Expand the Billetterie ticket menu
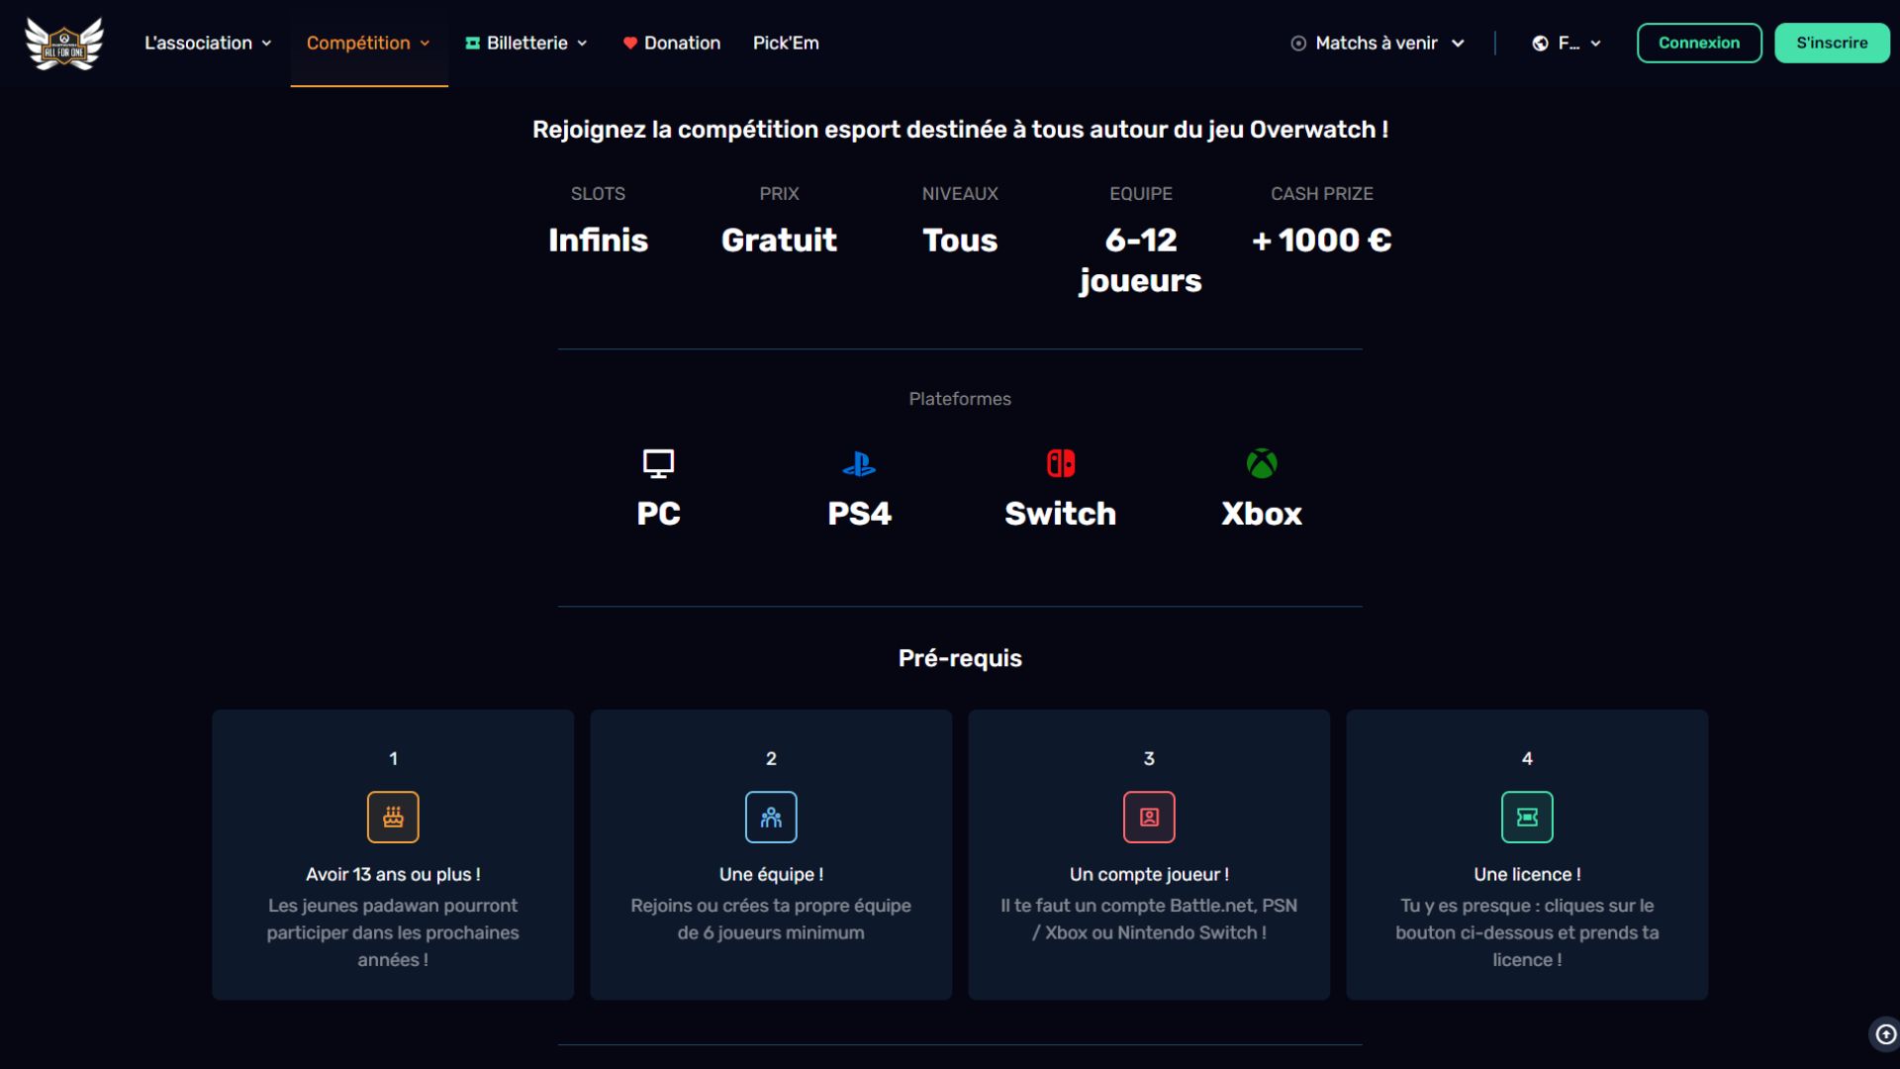The height and width of the screenshot is (1069, 1900). (526, 44)
